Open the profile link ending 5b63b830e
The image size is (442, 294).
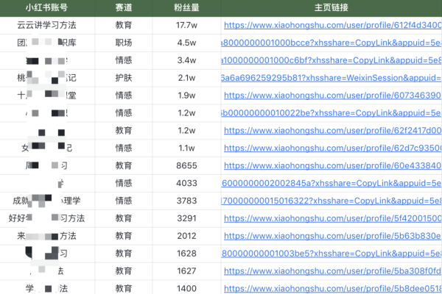click(x=333, y=236)
